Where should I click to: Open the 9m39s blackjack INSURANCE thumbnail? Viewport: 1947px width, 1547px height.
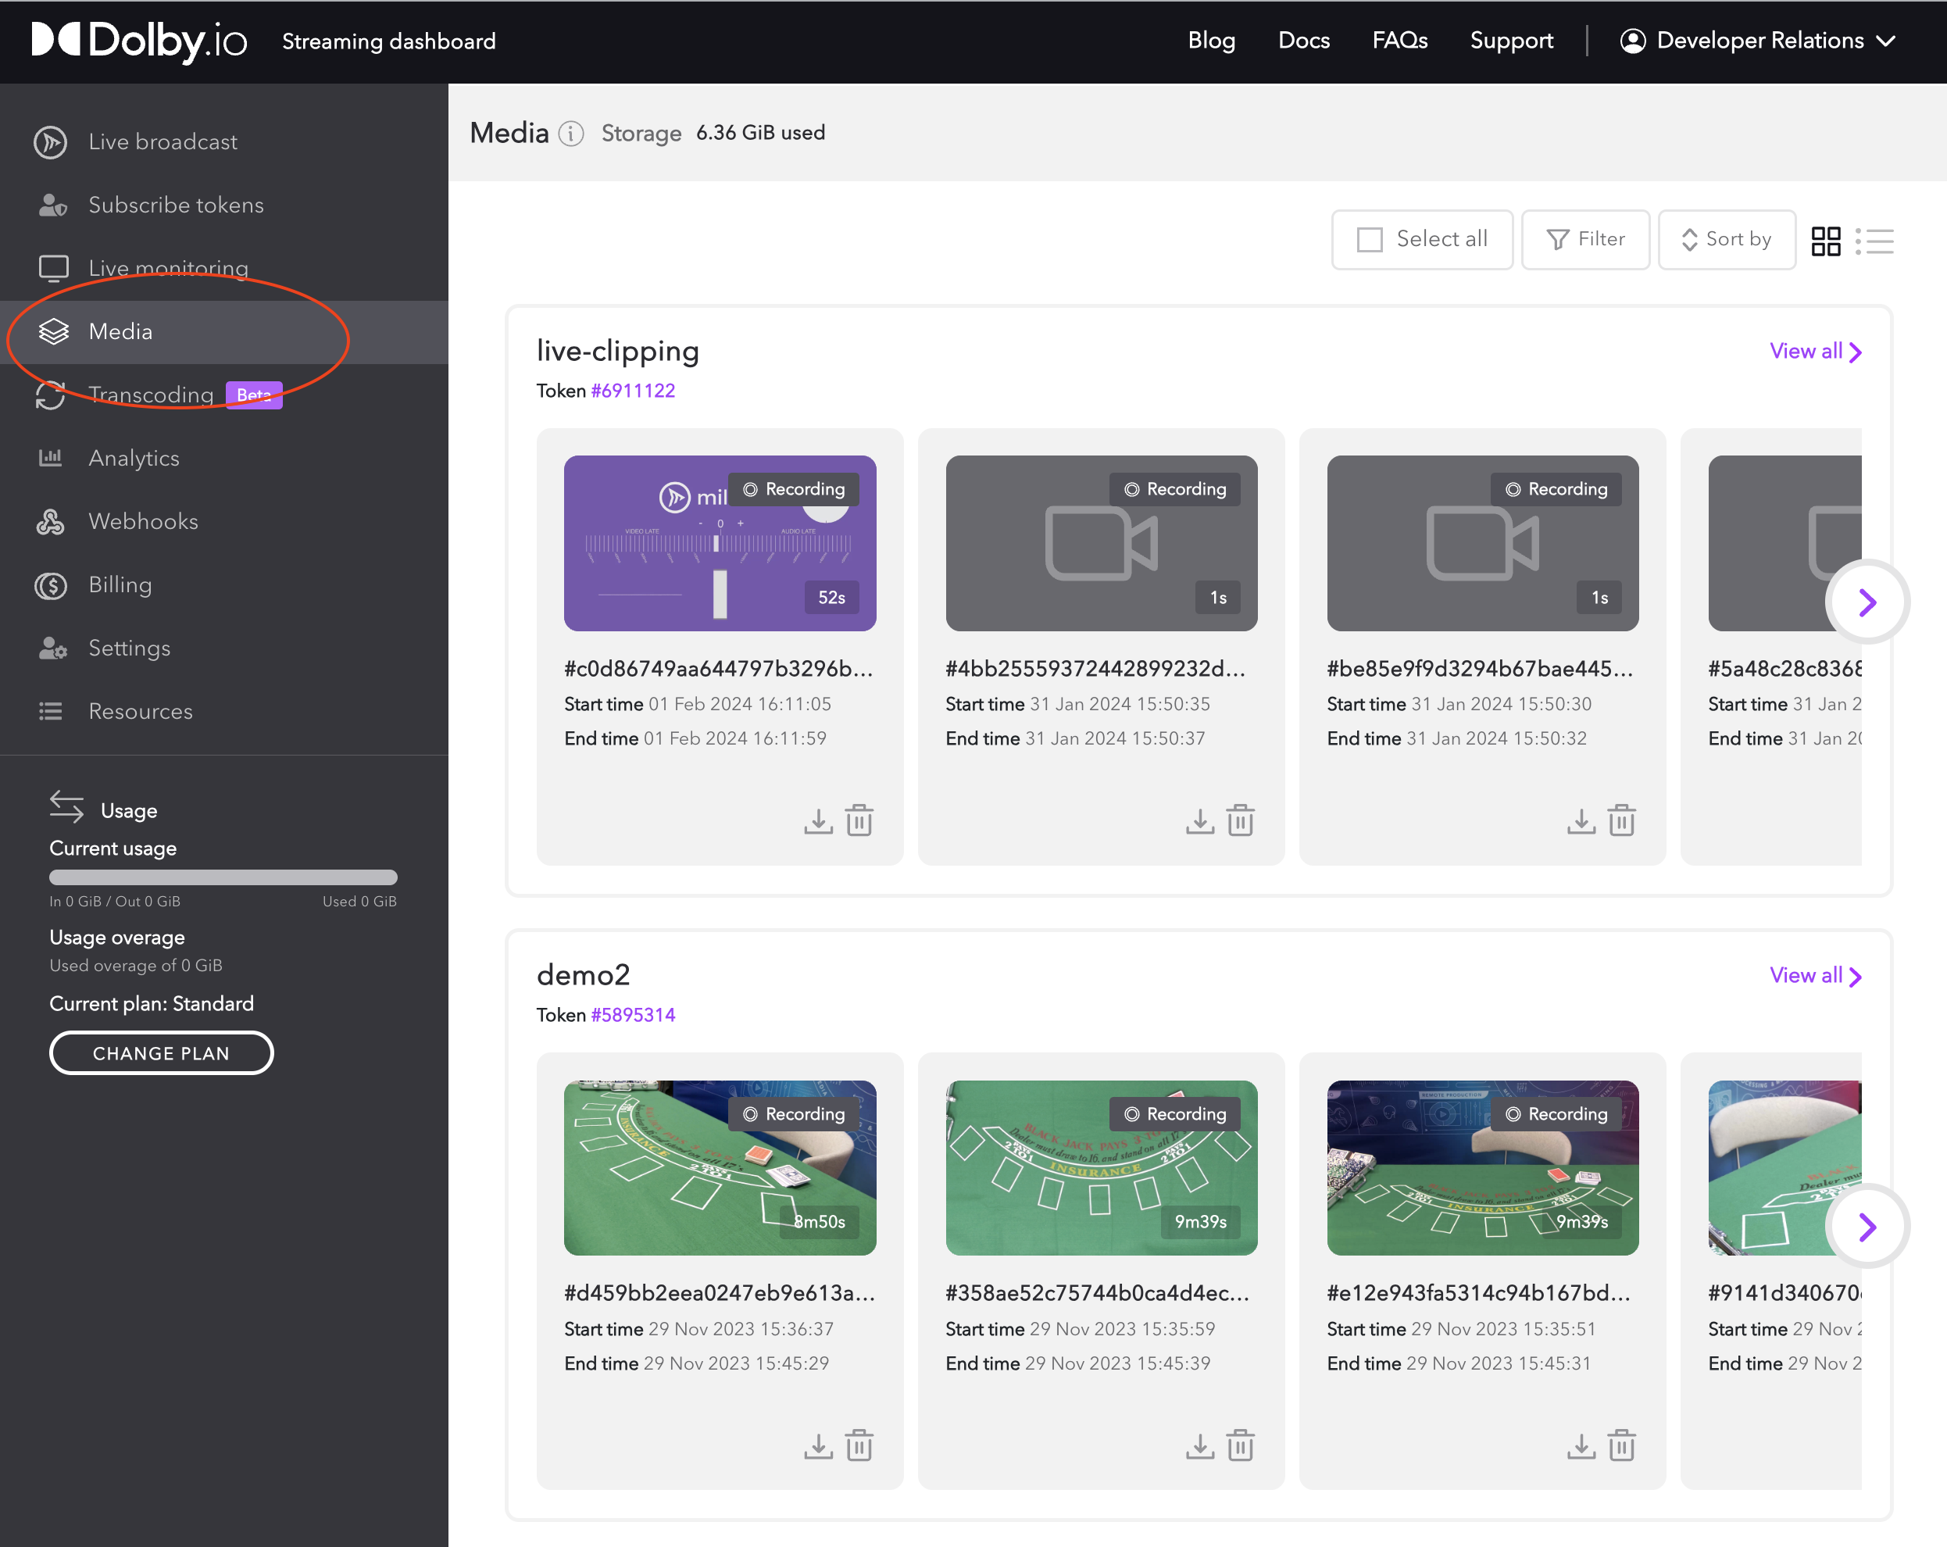point(1101,1167)
